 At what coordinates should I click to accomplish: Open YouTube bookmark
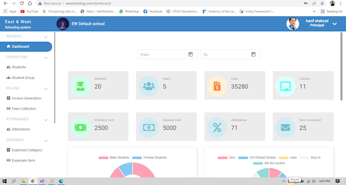point(30,11)
